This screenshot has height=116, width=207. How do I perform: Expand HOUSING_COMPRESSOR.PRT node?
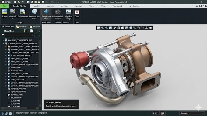pos(3,40)
